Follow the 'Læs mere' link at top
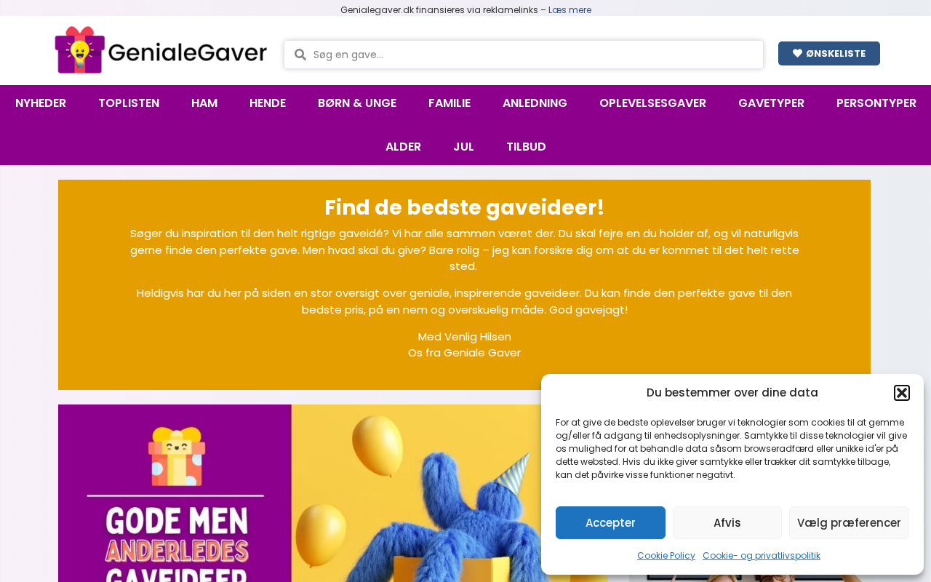This screenshot has height=582, width=931. point(570,10)
